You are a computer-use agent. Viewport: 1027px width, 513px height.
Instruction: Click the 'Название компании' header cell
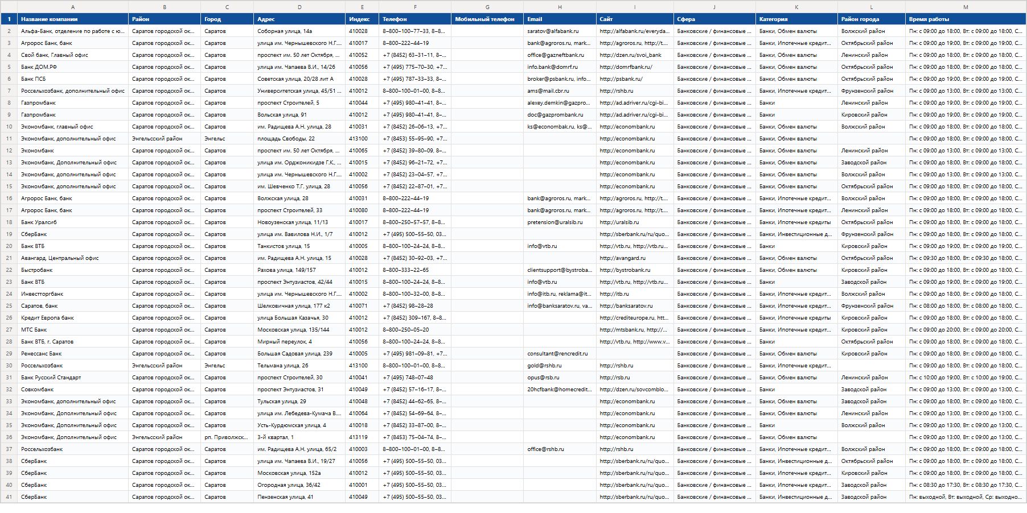pos(73,19)
